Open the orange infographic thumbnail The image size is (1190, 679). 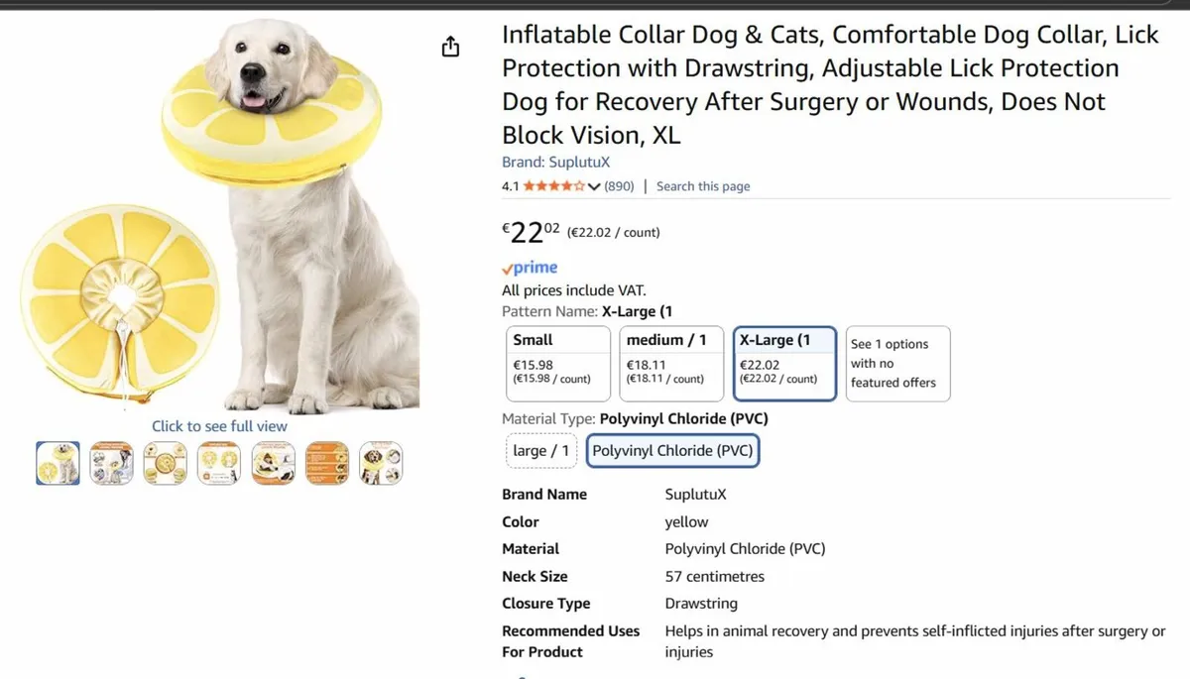tap(327, 463)
